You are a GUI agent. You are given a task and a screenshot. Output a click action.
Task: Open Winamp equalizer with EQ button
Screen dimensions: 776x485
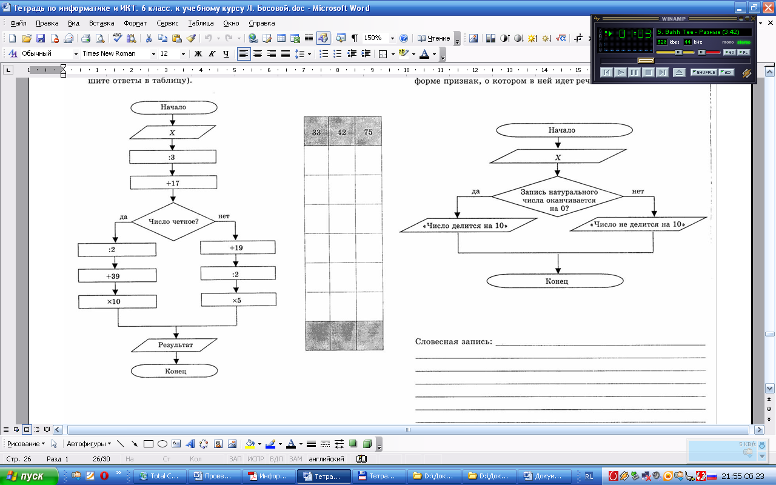[730, 52]
